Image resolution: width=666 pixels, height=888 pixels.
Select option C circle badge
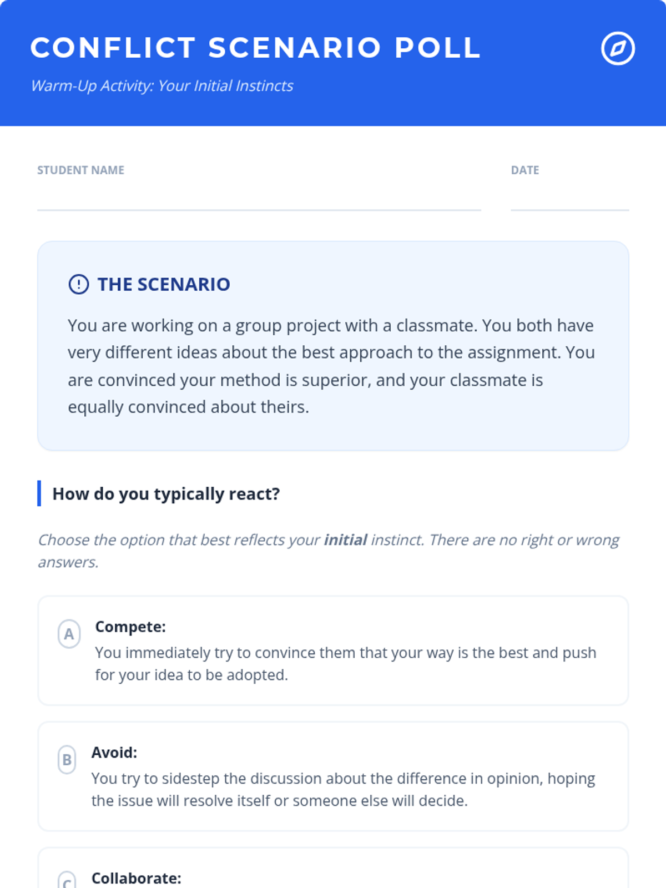tap(67, 881)
